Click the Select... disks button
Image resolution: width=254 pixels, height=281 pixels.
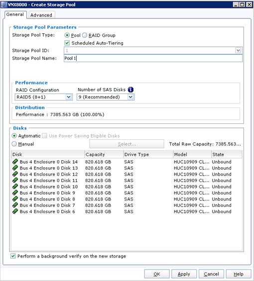[127, 144]
